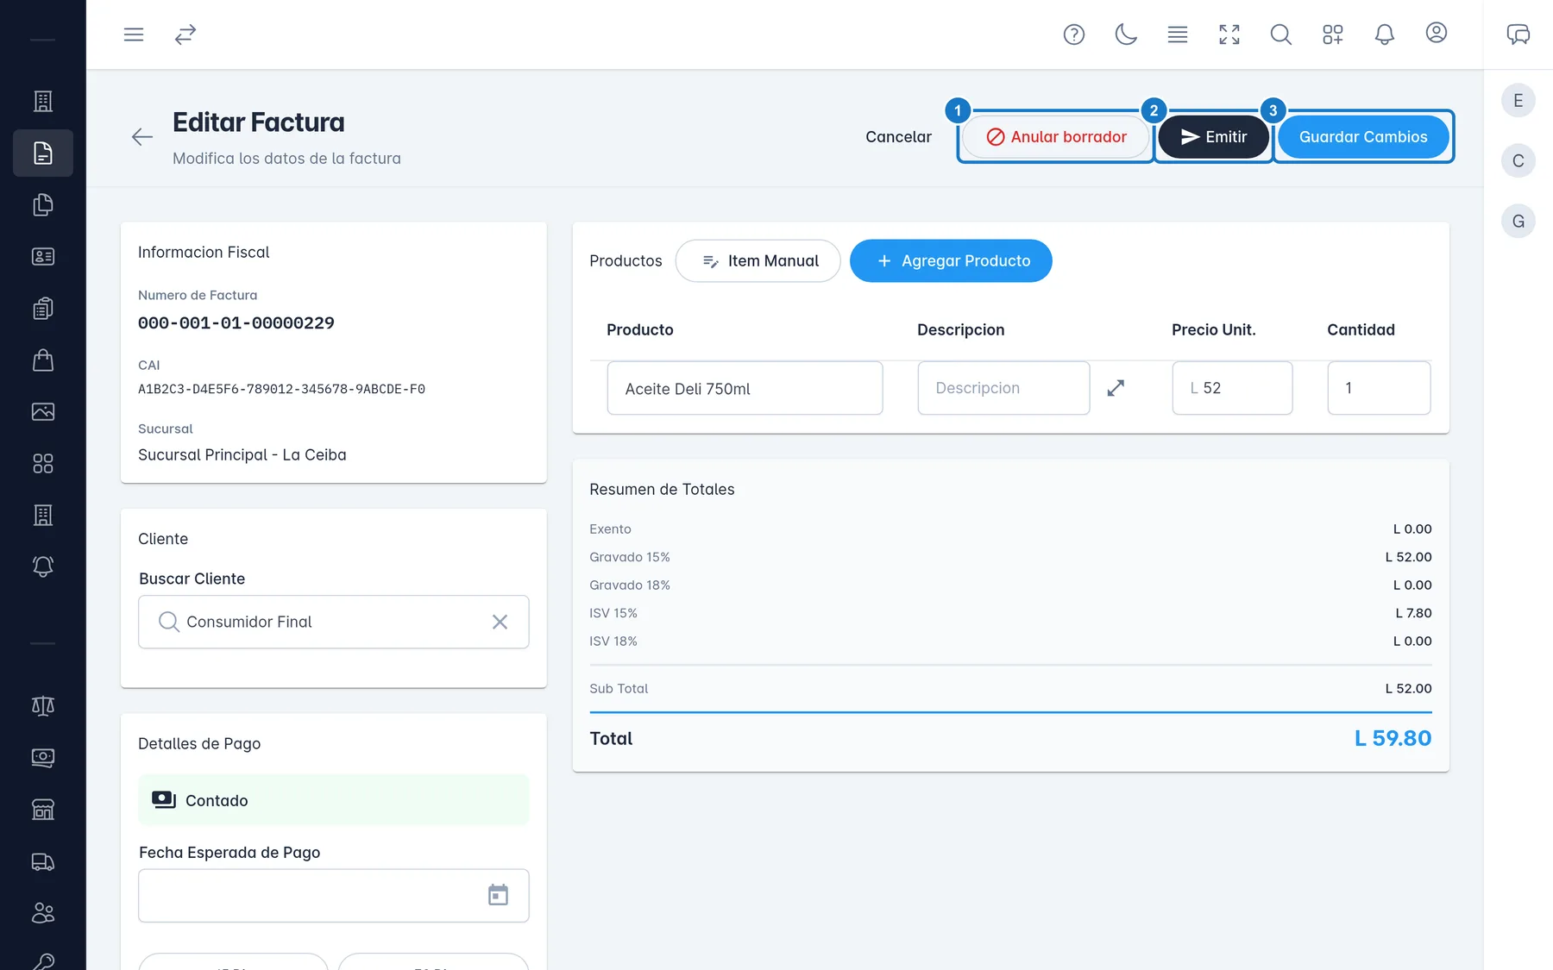Open user profile account icon
The height and width of the screenshot is (970, 1553).
1437,33
